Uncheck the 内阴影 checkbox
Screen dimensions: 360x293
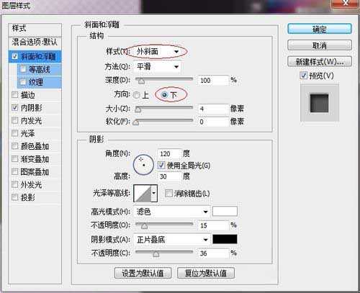15,107
